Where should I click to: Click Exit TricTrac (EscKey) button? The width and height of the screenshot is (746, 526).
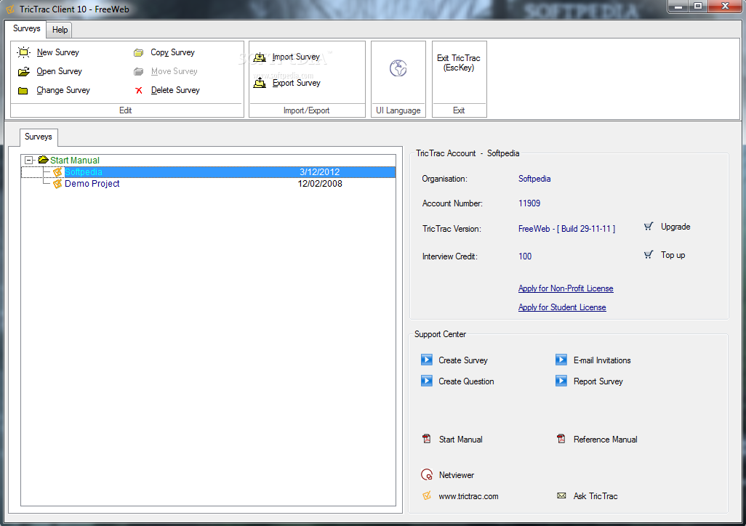coord(459,62)
